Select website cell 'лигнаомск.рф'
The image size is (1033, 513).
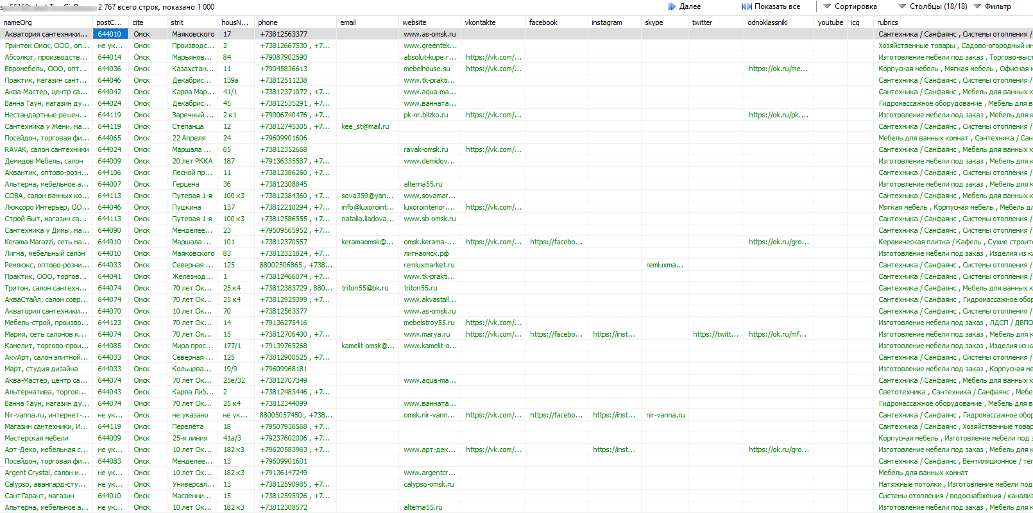(x=430, y=253)
